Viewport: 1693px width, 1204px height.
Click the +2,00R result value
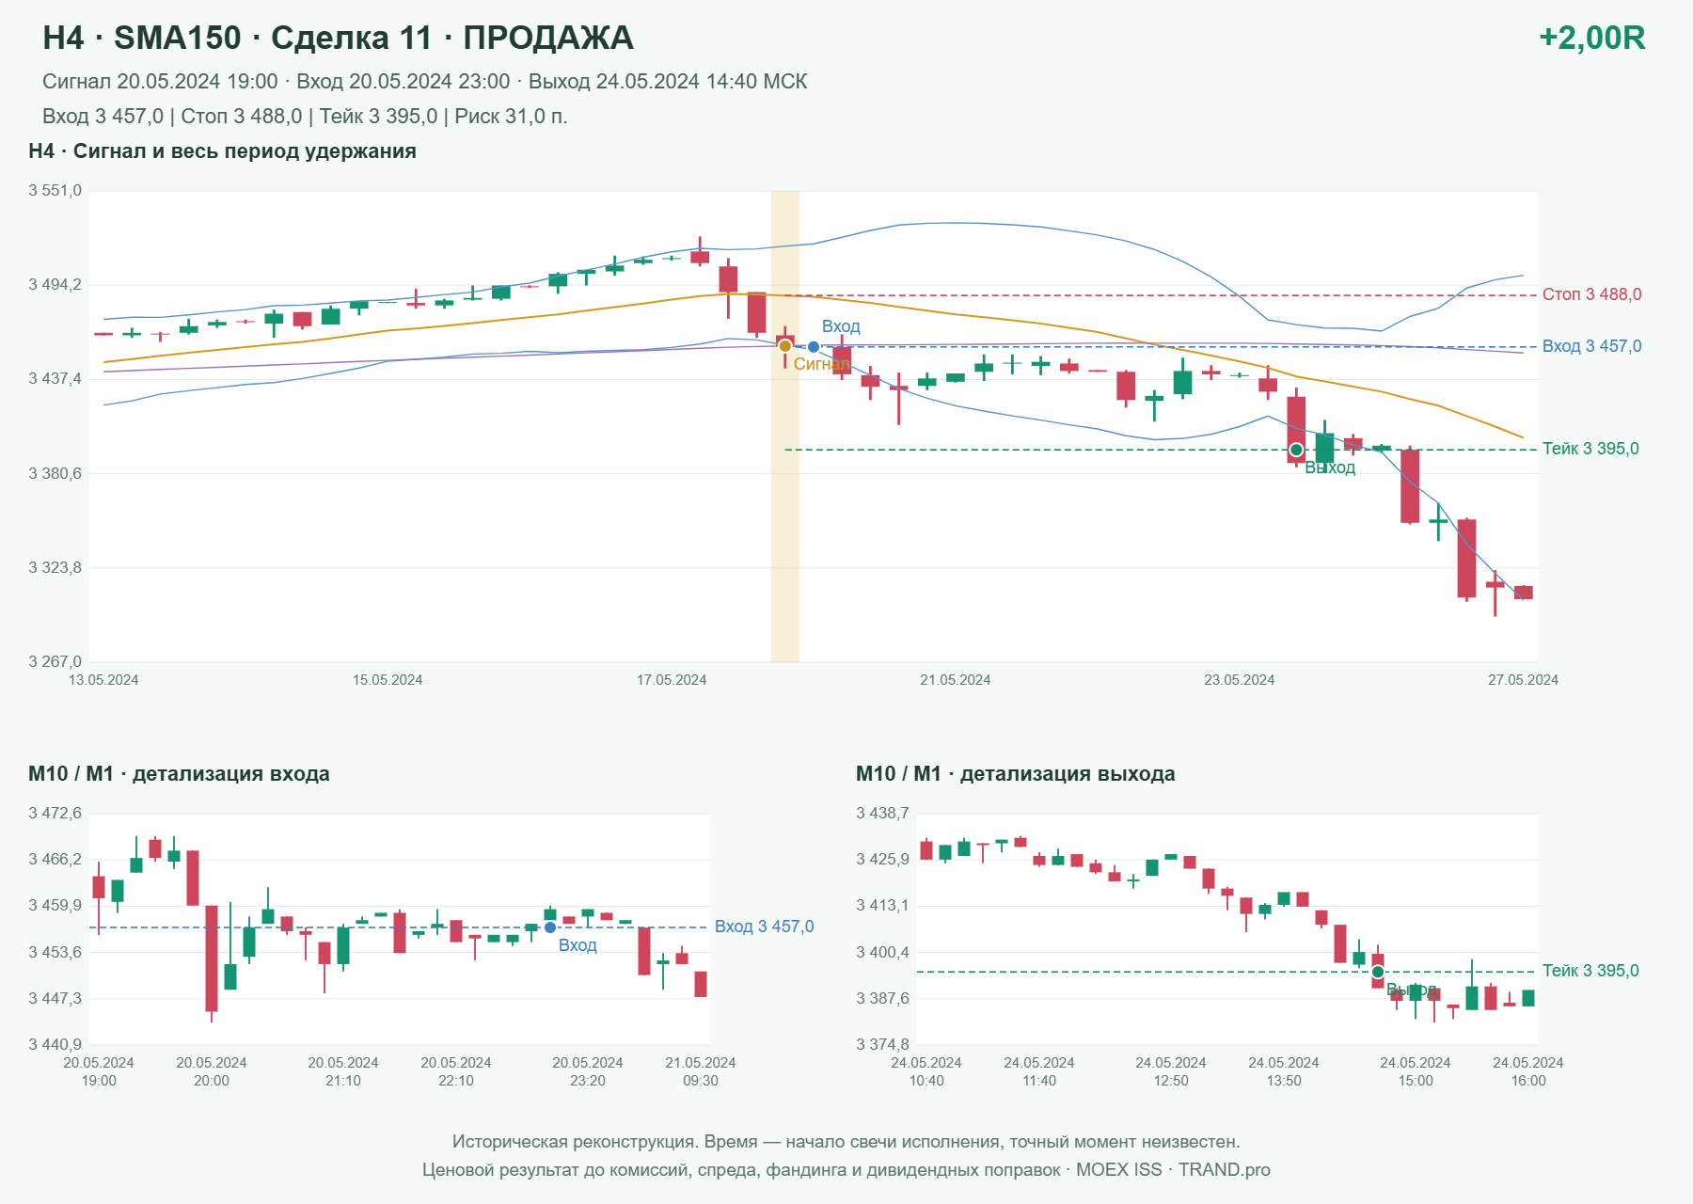1592,38
